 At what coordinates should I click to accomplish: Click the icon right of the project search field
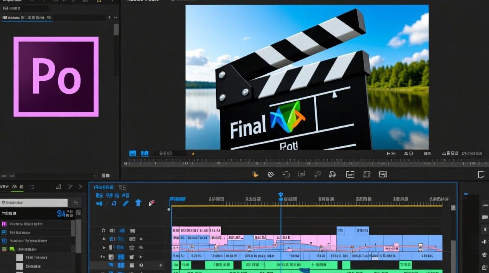tap(76, 203)
